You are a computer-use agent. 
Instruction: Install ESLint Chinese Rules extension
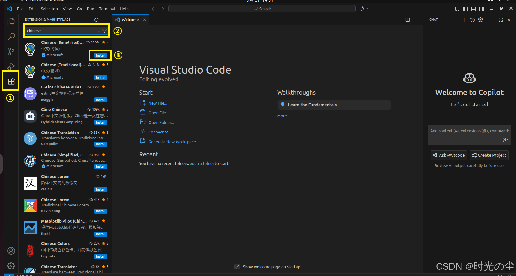pos(101,100)
